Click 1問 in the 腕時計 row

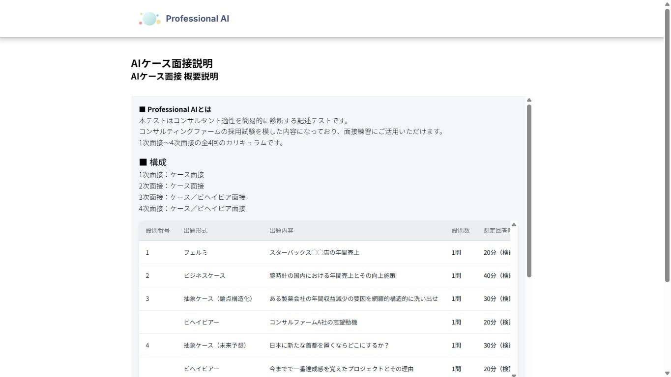click(457, 276)
